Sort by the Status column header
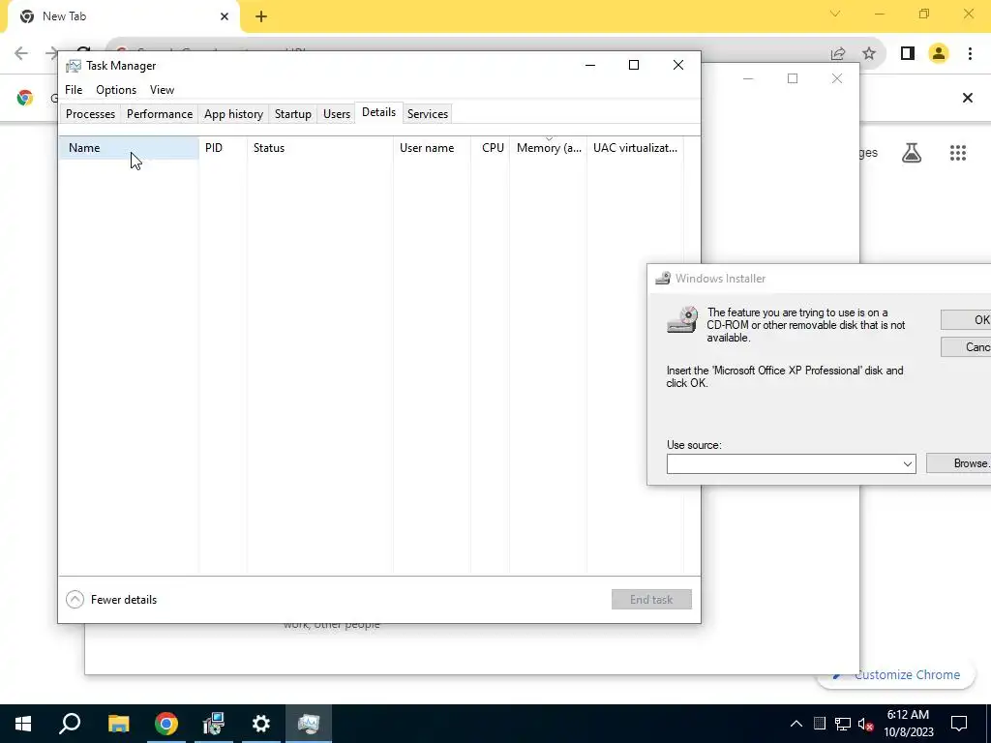 [319, 148]
